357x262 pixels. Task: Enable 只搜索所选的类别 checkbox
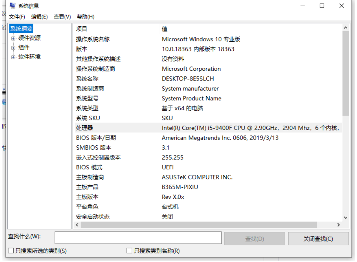[11, 251]
